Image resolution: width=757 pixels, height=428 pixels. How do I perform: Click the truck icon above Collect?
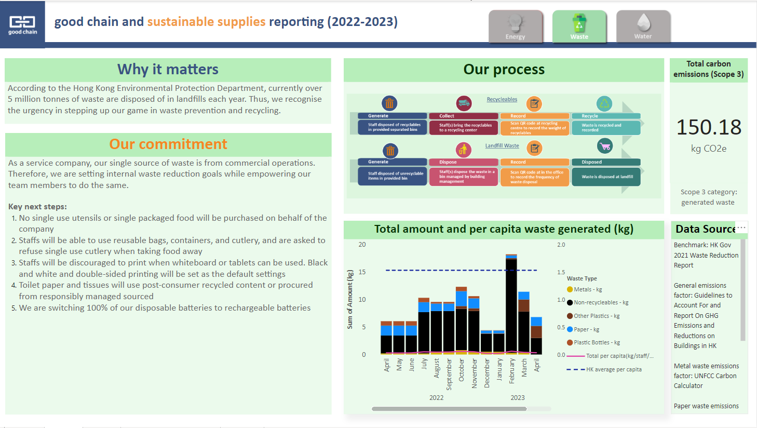(464, 103)
